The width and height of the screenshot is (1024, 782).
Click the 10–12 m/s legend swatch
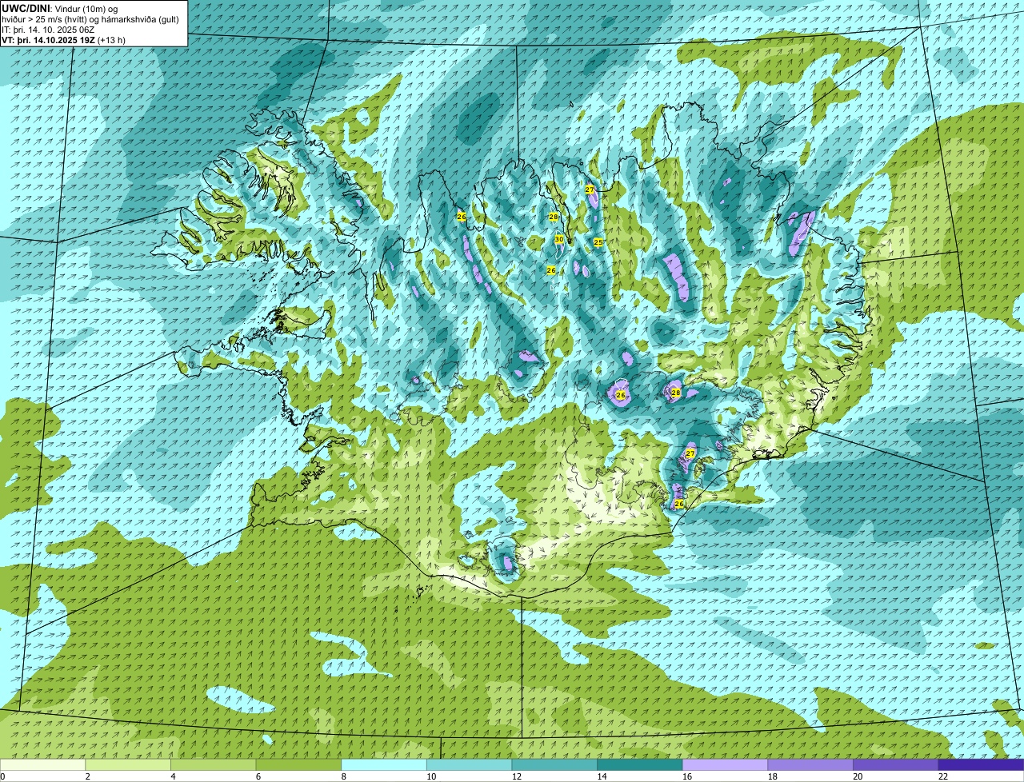(469, 764)
